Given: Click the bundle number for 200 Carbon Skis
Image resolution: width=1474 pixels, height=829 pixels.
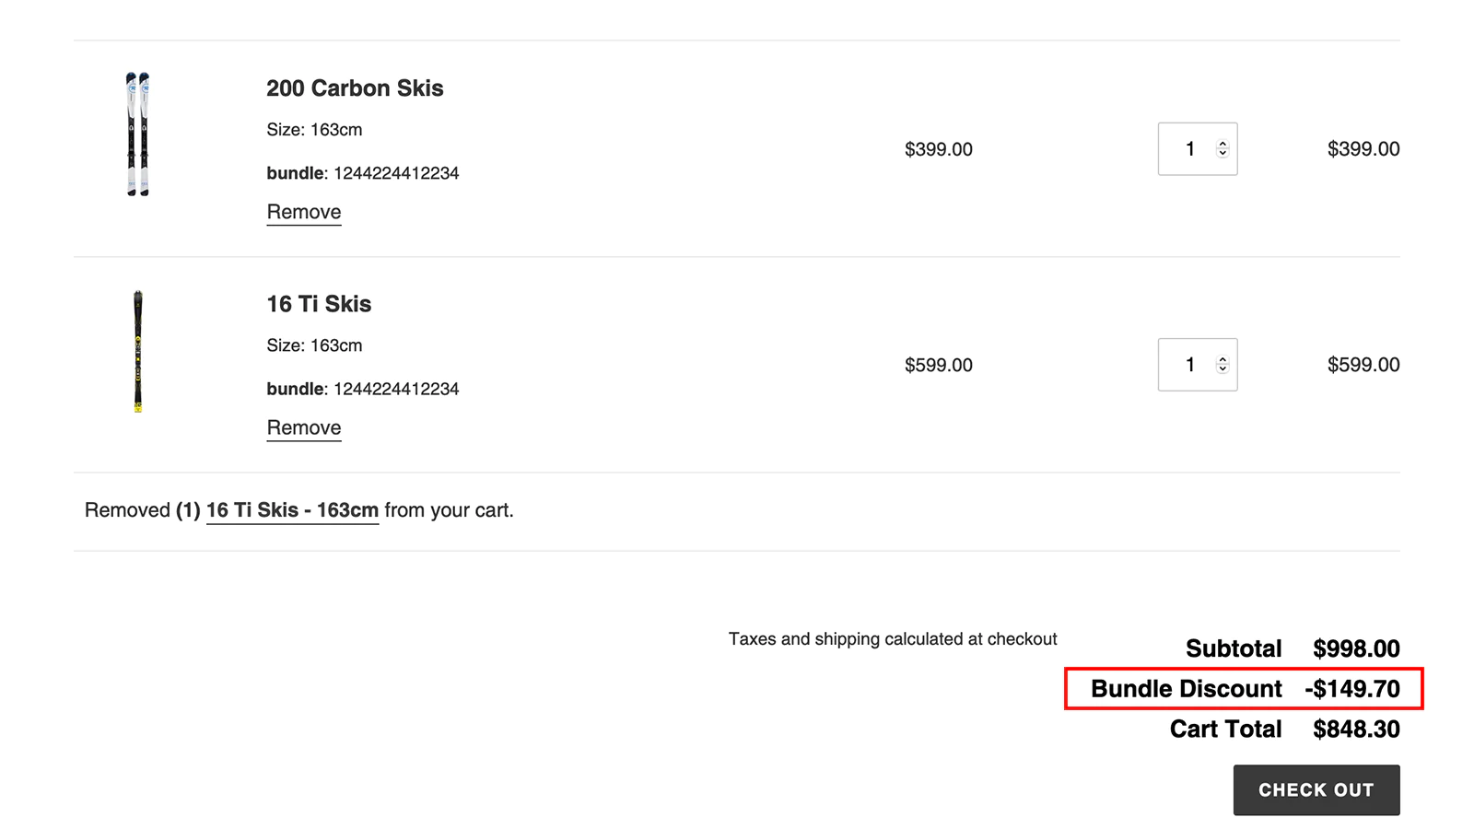Looking at the screenshot, I should [x=396, y=172].
